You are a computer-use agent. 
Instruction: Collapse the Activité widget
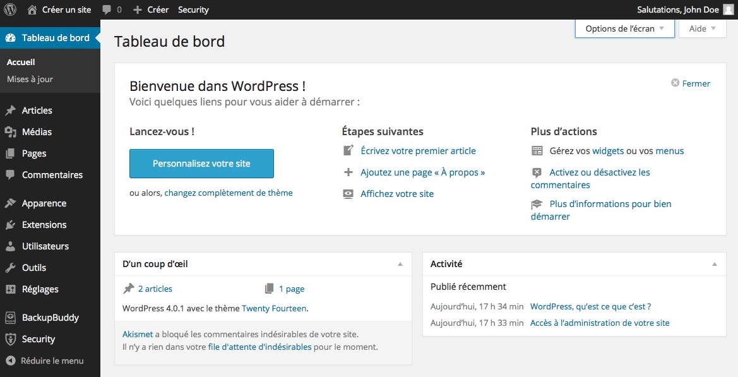[x=715, y=264]
